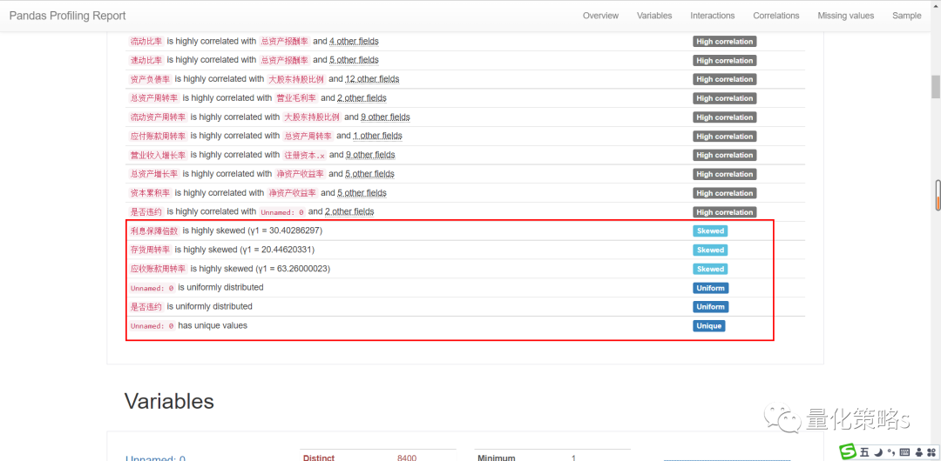The width and height of the screenshot is (941, 461).
Task: Click the Skewed badge for 应收账款周转率
Action: point(711,269)
